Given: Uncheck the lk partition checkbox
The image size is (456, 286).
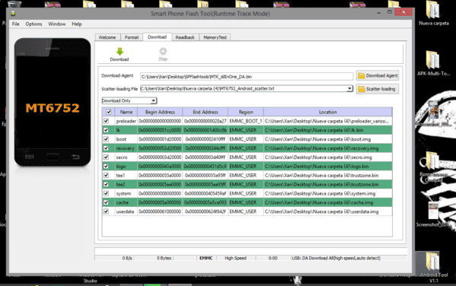Looking at the screenshot, I should [x=106, y=130].
